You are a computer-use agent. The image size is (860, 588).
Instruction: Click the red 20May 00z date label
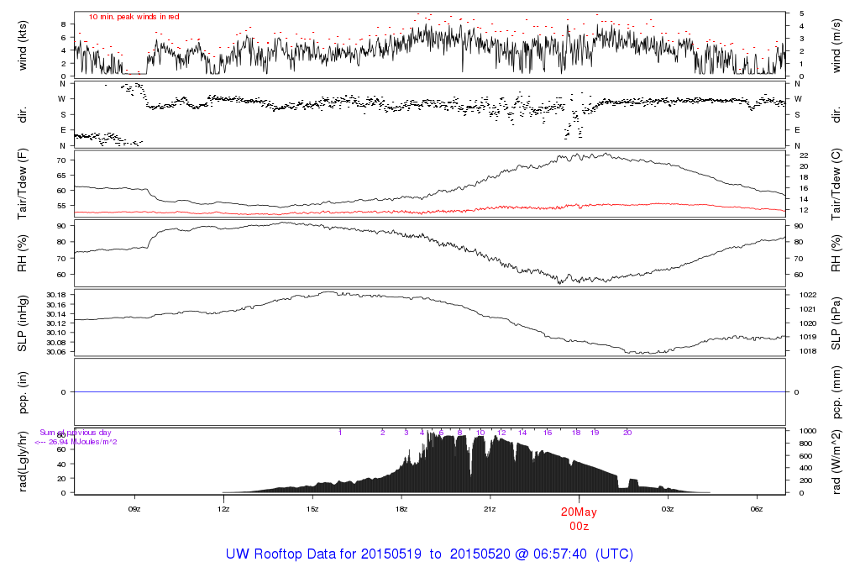coord(579,519)
